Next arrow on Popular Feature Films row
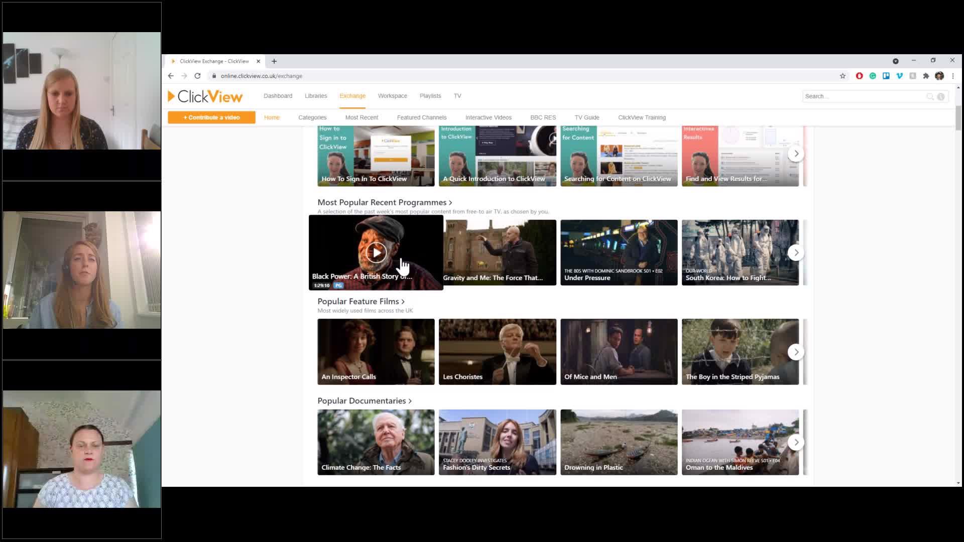 pyautogui.click(x=796, y=352)
